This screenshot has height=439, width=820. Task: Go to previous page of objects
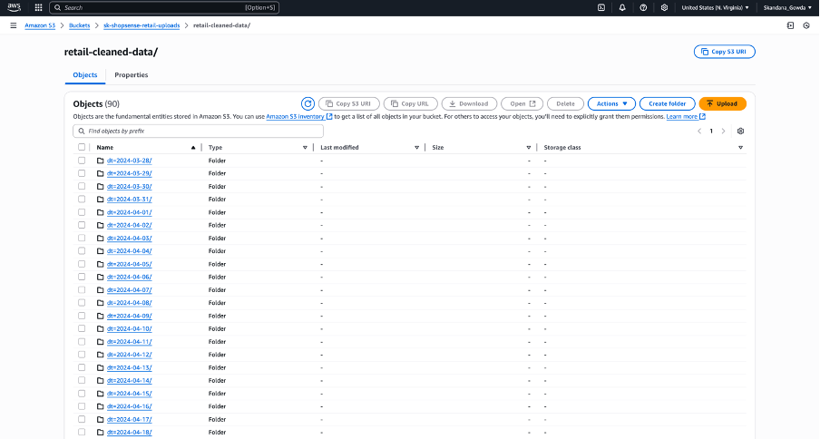(699, 132)
